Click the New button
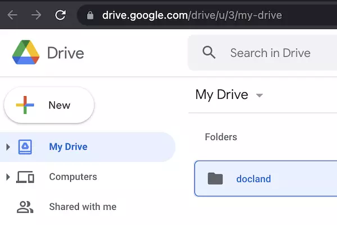 click(x=49, y=105)
